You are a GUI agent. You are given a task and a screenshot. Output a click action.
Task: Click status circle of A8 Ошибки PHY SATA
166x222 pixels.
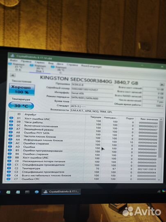coord(11,132)
